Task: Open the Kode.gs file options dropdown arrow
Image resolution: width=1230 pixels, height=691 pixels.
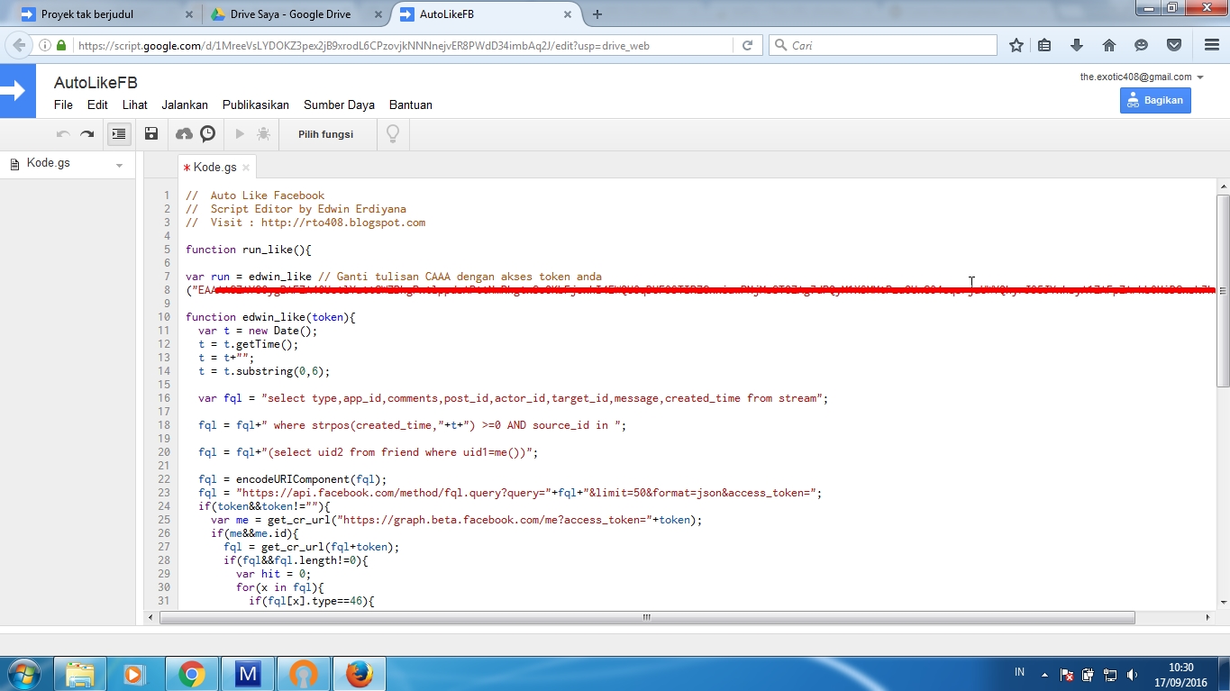Action: pyautogui.click(x=119, y=166)
